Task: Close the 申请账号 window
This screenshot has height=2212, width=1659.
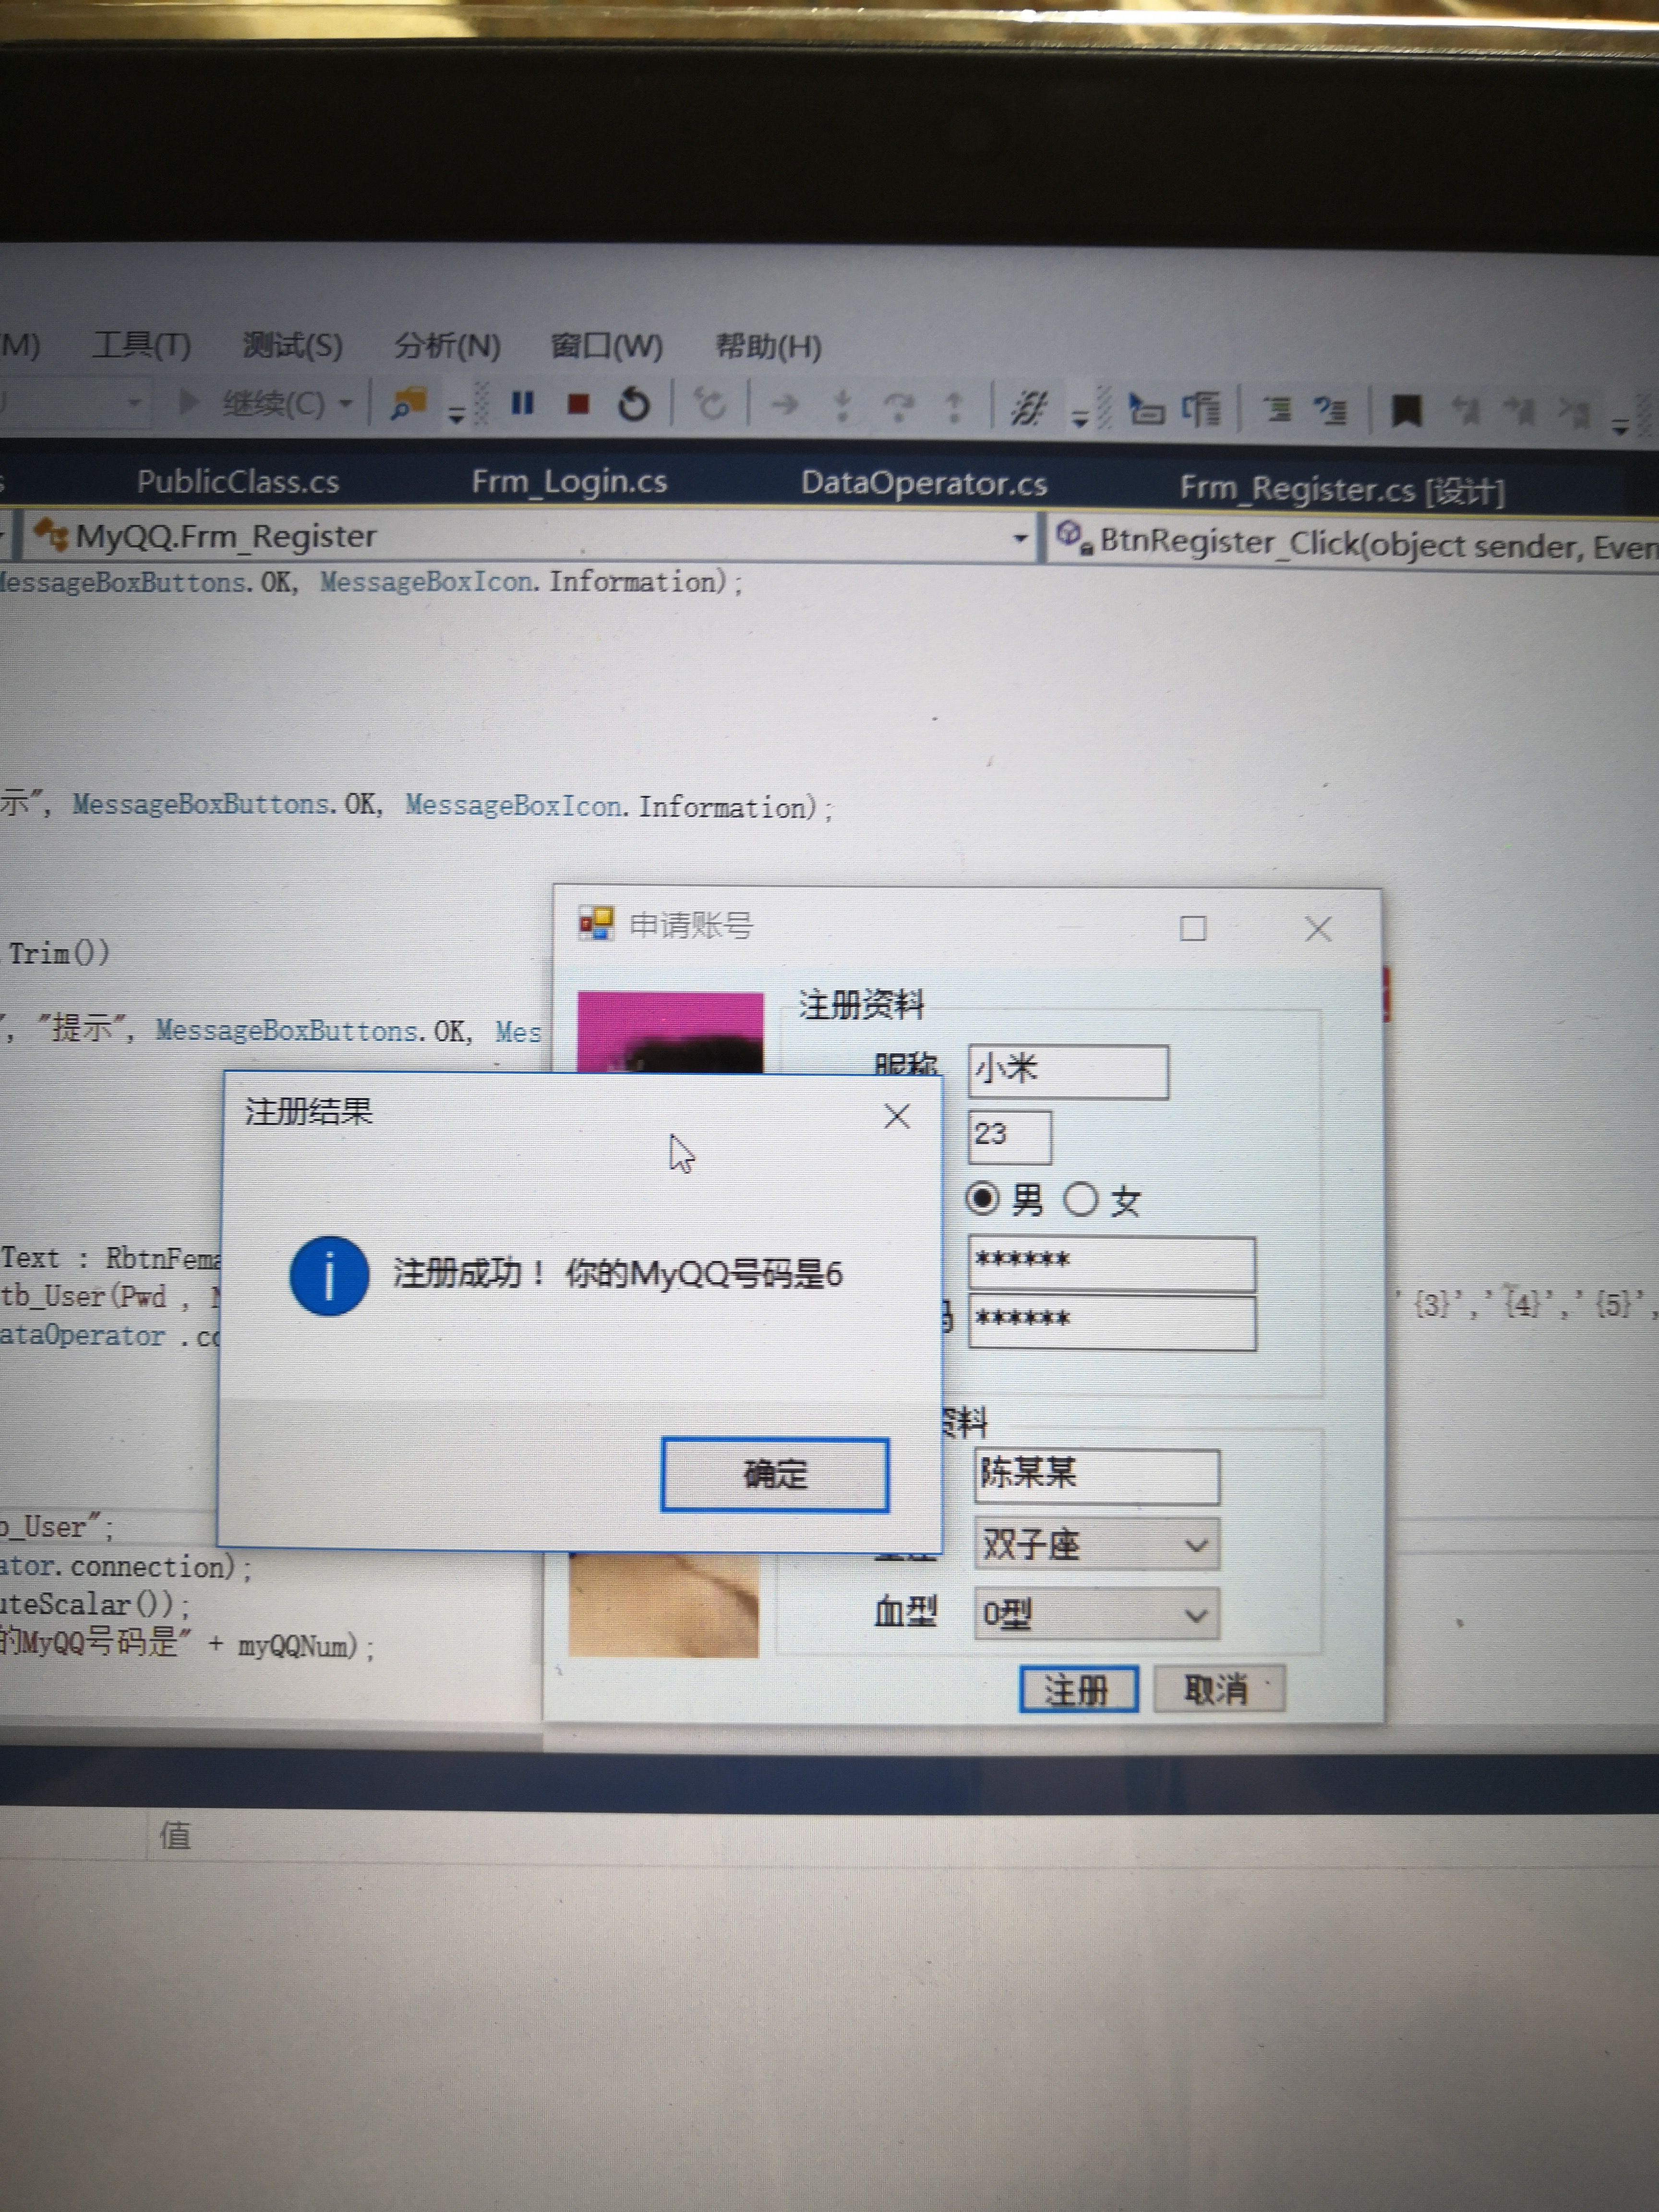Action: [x=1318, y=929]
